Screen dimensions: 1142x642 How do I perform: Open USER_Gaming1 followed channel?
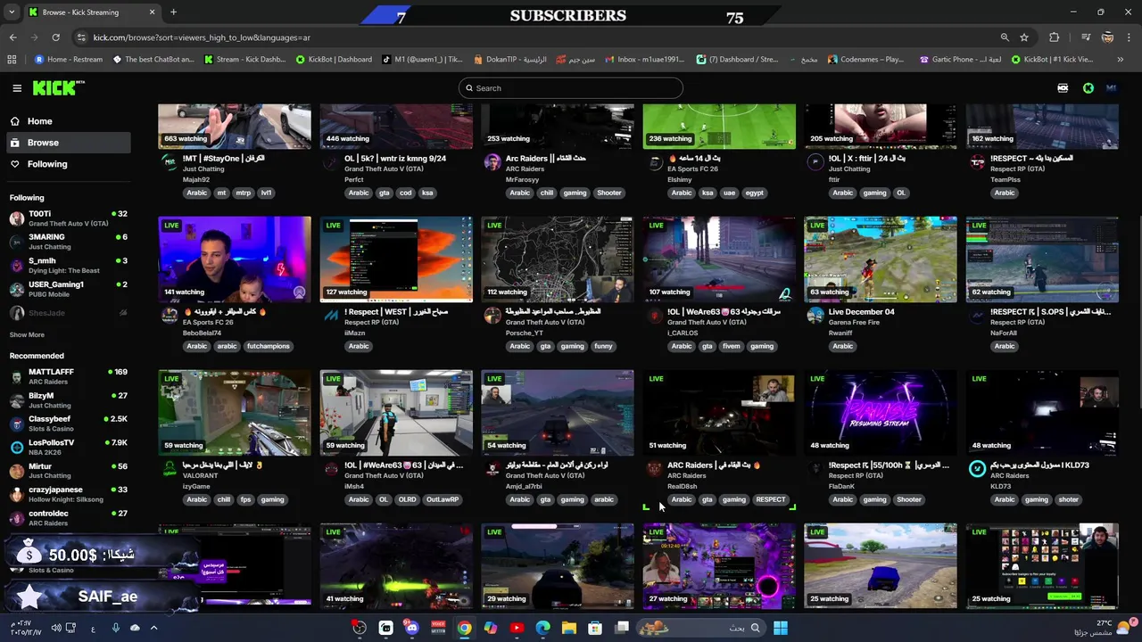69,289
